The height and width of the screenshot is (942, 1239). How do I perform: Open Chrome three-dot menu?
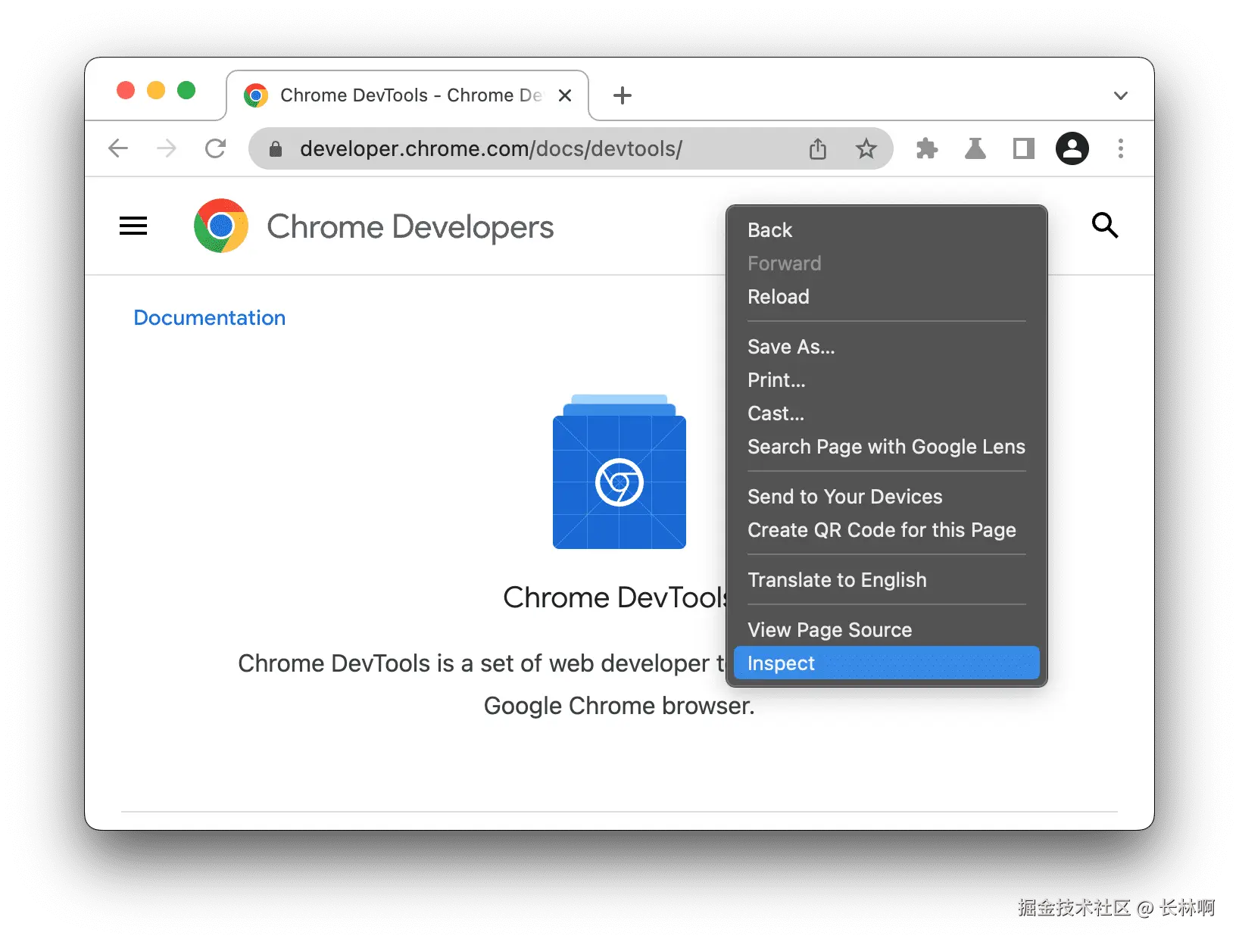point(1121,148)
